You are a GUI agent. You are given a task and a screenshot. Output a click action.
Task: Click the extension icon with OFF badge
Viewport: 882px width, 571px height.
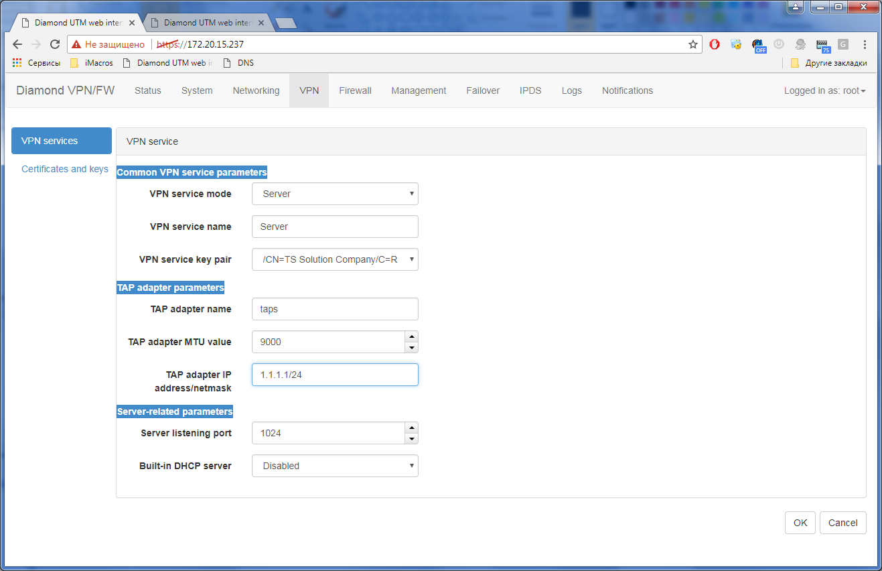click(759, 45)
